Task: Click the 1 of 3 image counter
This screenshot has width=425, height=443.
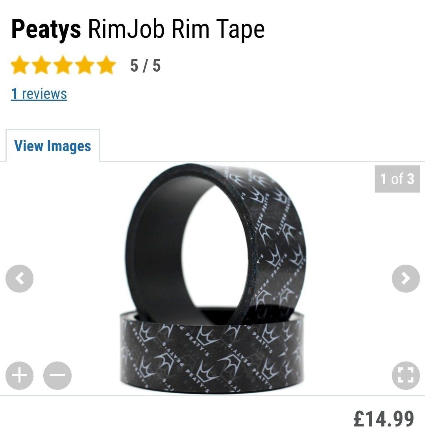Action: [397, 179]
